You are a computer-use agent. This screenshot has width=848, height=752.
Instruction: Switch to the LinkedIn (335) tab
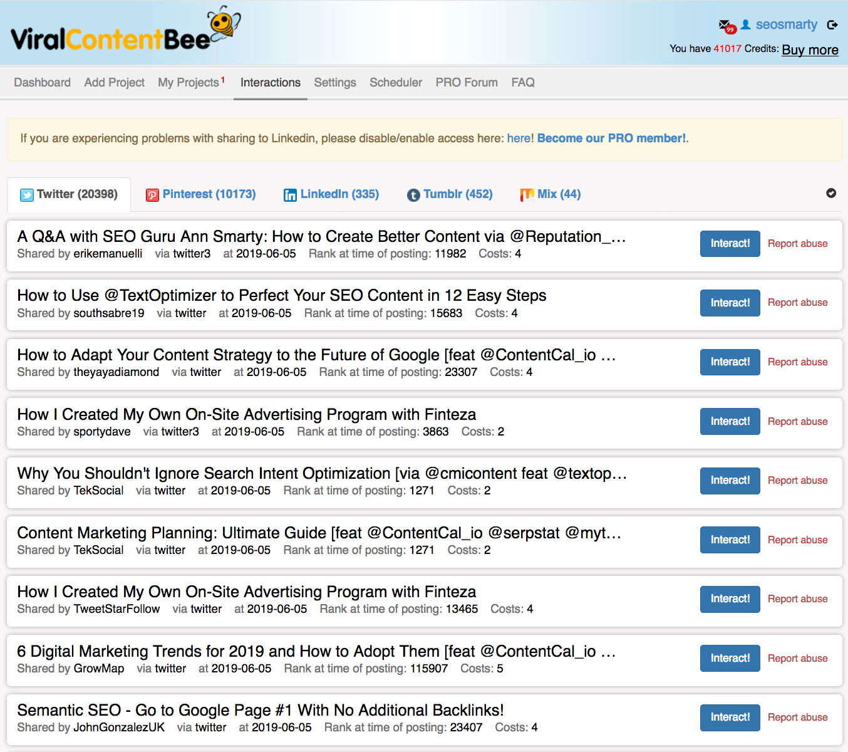tap(331, 194)
